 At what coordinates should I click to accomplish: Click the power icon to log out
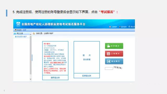129,27
